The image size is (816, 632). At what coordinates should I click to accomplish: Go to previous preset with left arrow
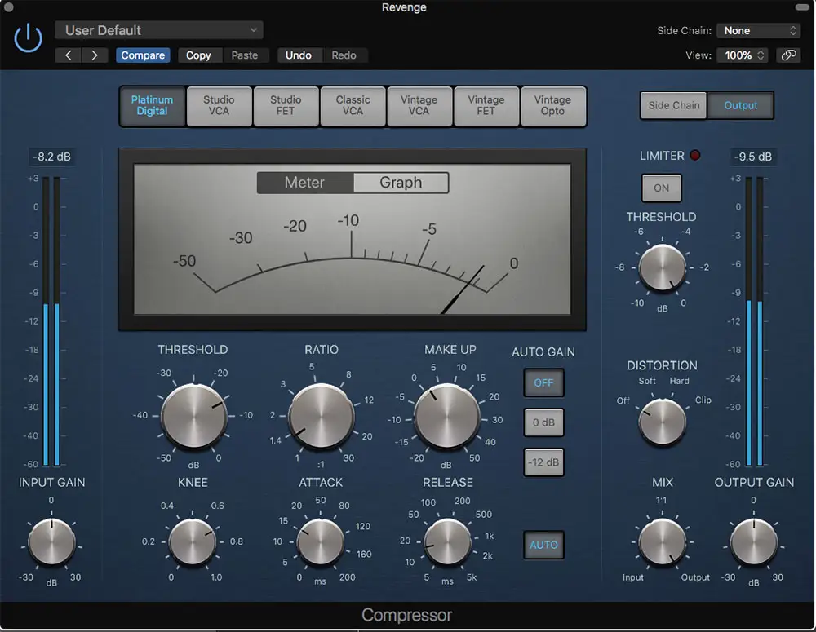(x=69, y=55)
